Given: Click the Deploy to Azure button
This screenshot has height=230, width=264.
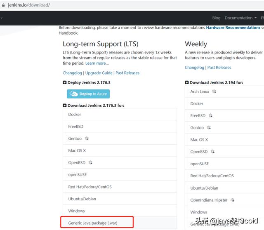Looking at the screenshot, I should (88, 94).
